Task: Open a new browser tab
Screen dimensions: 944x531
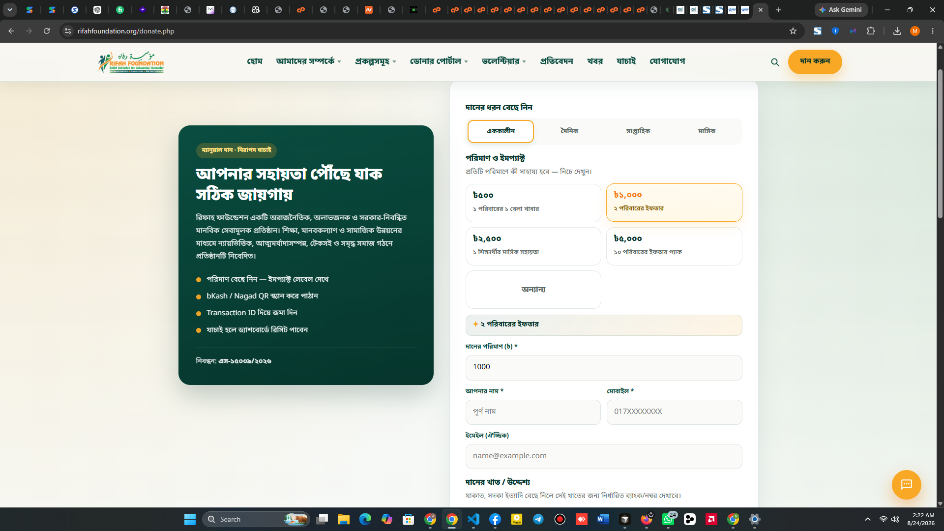Action: pos(778,10)
